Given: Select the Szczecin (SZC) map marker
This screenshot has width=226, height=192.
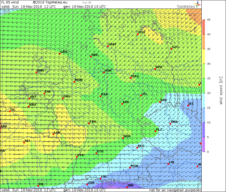Looking at the screenshot, I should click(171, 49).
